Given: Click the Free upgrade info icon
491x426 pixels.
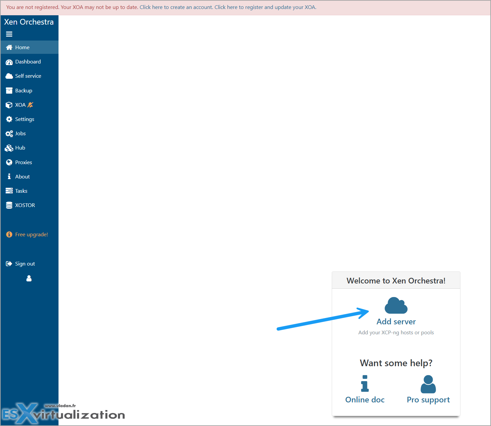Looking at the screenshot, I should click(9, 235).
